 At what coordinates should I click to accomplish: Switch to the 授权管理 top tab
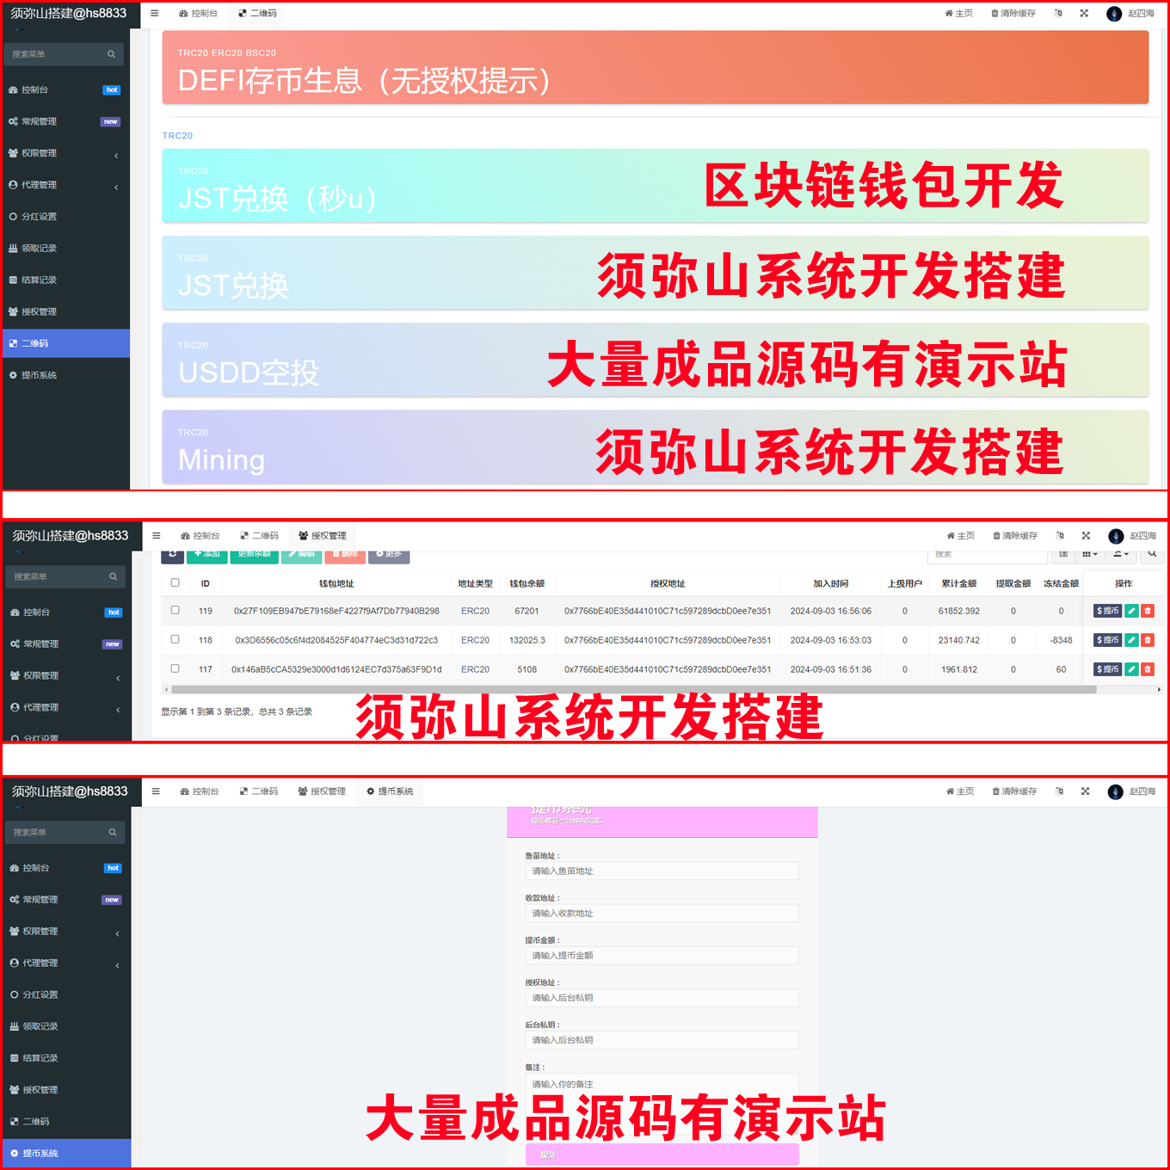tap(323, 535)
